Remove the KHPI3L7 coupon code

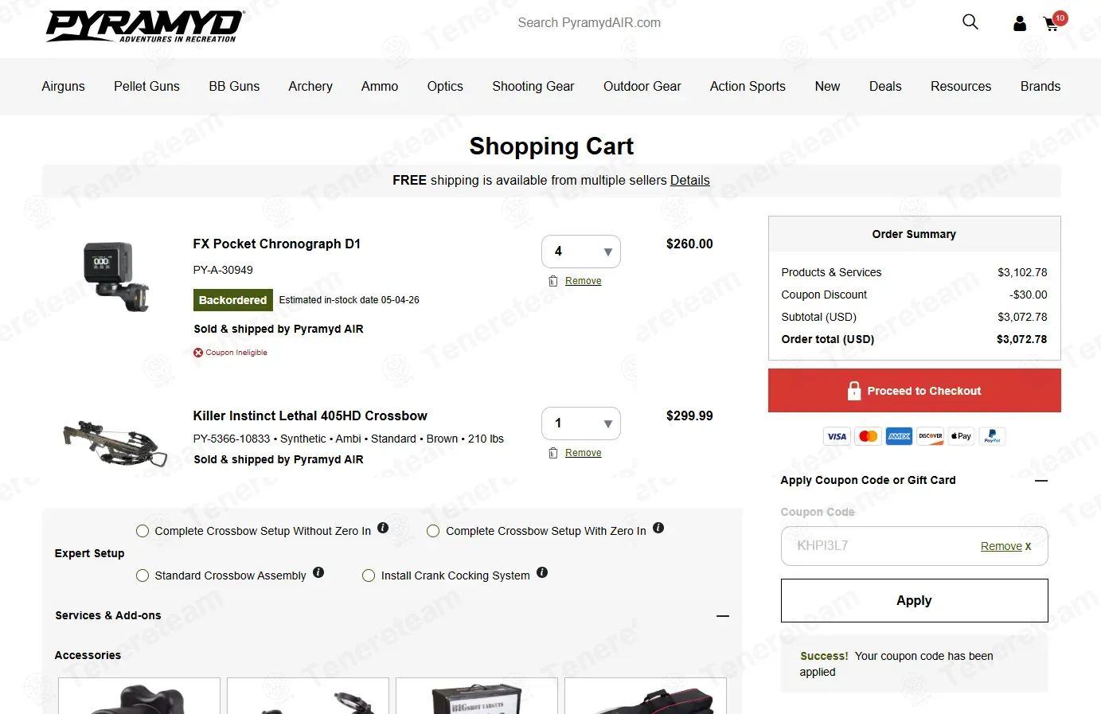click(x=1005, y=546)
